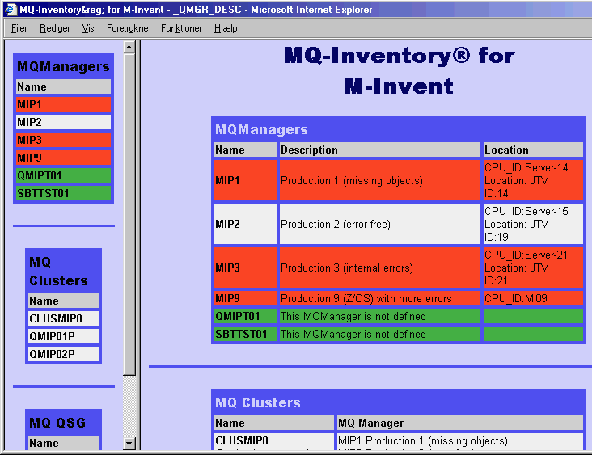Click the sidebar scrollbar up arrow
Viewport: 592px width, 455px height.
tap(129, 48)
